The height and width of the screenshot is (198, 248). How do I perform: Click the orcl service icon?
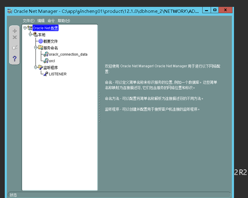click(x=46, y=61)
